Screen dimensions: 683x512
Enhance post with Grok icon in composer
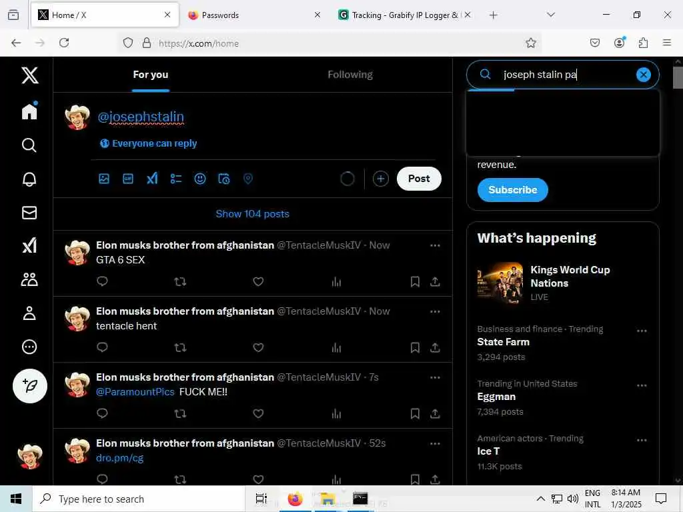pyautogui.click(x=152, y=179)
